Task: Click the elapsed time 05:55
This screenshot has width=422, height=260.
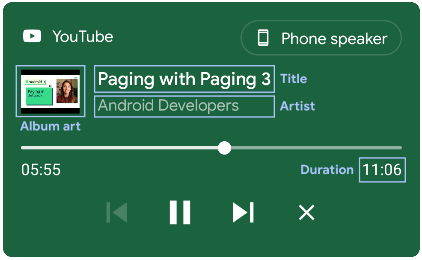Action: pyautogui.click(x=41, y=170)
